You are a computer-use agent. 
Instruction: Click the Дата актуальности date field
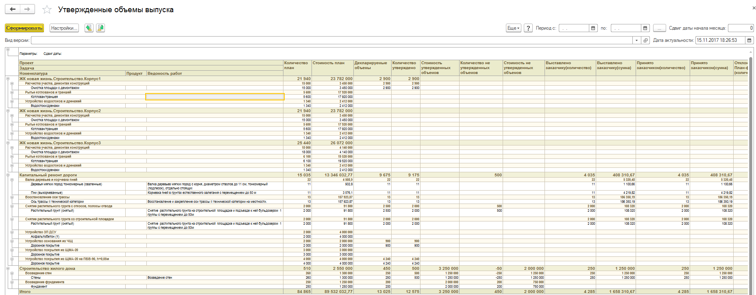(720, 40)
